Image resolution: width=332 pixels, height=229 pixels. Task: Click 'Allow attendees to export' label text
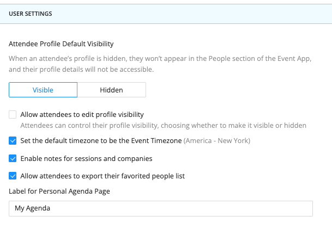coord(102,176)
